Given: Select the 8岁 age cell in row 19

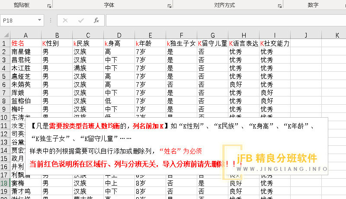Looking at the screenshot, I should (x=150, y=191).
